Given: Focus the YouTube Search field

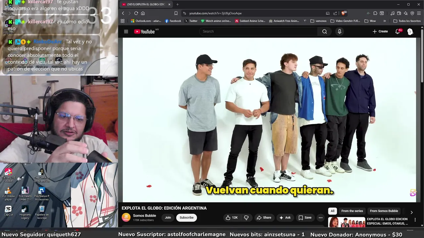Looking at the screenshot, I should [x=258, y=31].
